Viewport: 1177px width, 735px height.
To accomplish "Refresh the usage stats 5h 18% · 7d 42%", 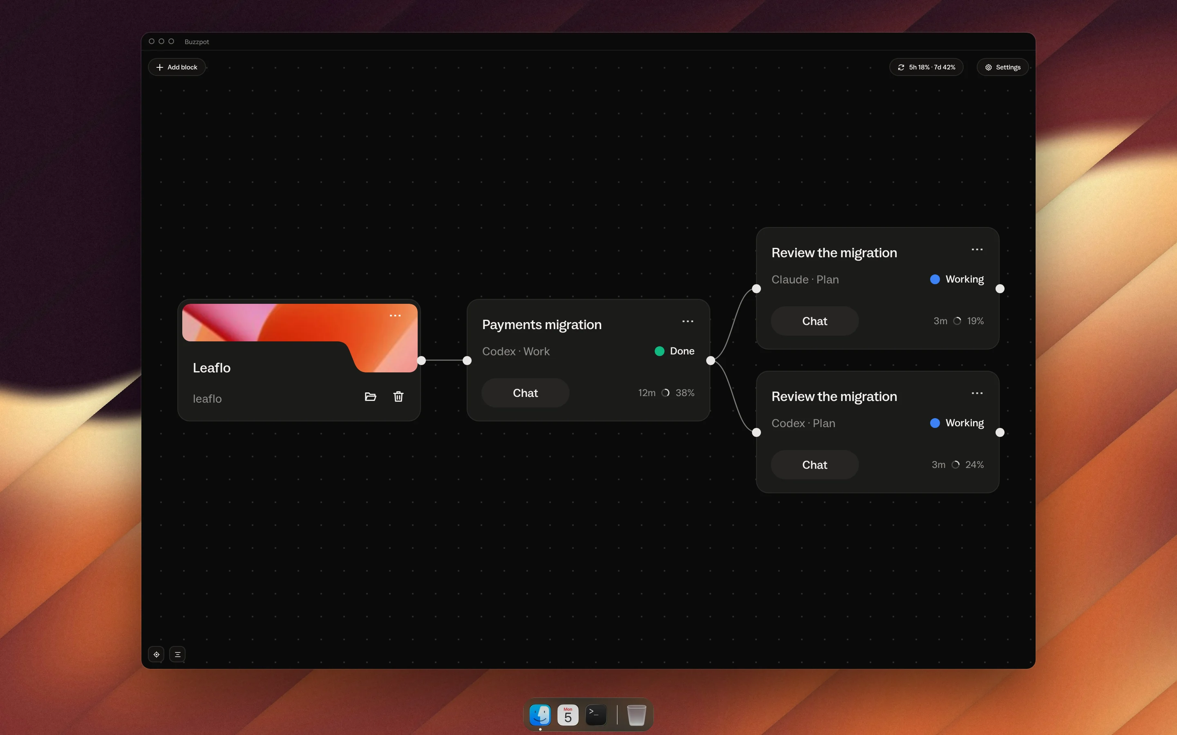I will (x=926, y=67).
